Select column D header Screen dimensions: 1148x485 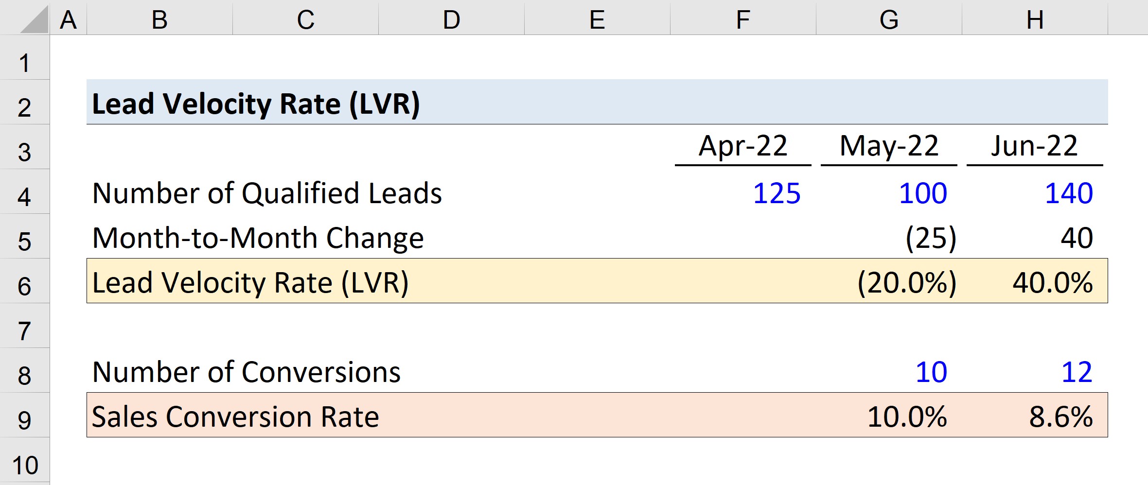(451, 19)
